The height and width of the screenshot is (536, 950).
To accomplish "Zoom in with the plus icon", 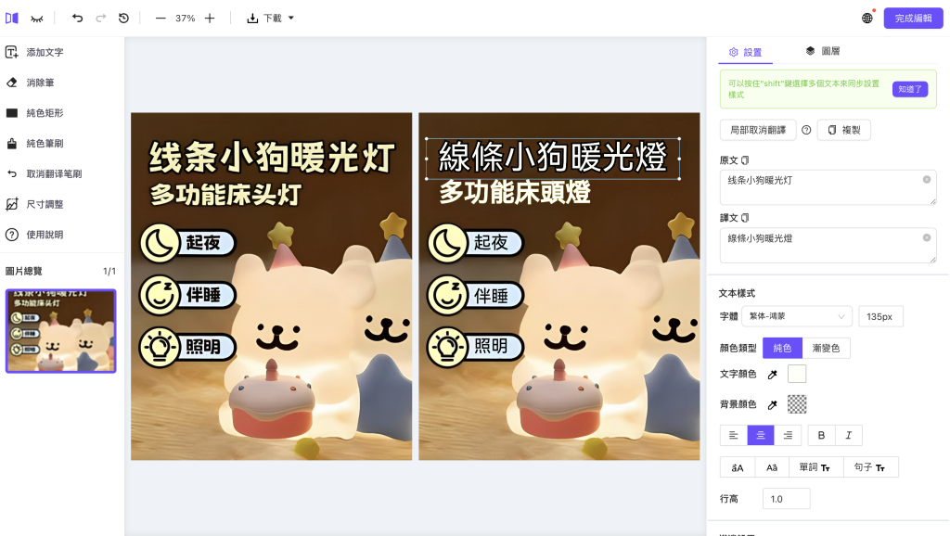I will coord(210,19).
